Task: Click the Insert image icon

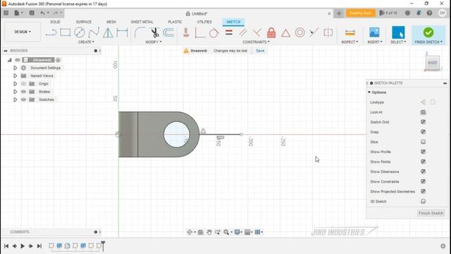Action: click(x=374, y=32)
